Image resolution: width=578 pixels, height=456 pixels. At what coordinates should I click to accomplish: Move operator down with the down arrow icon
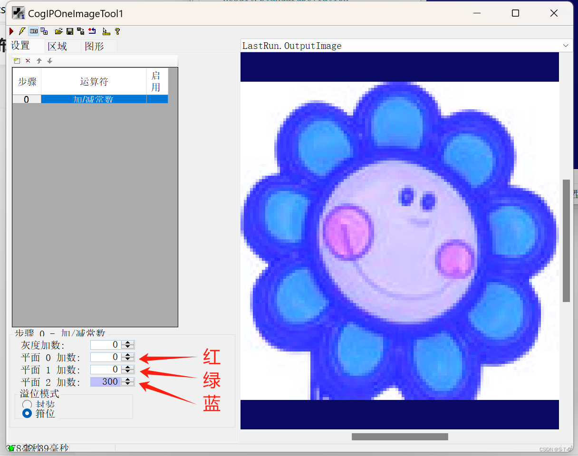(x=49, y=61)
